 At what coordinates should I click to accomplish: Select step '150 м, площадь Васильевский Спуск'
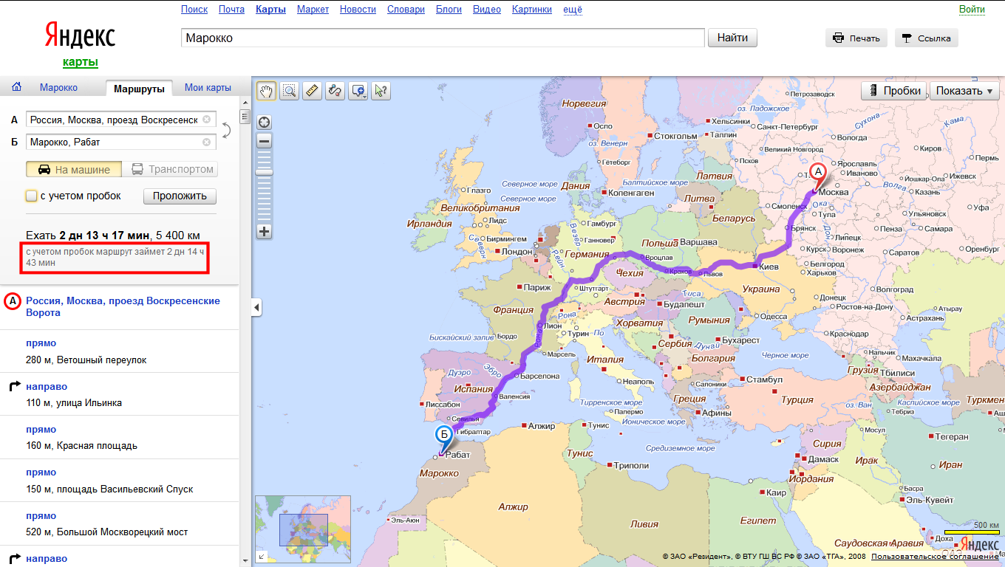click(x=109, y=489)
